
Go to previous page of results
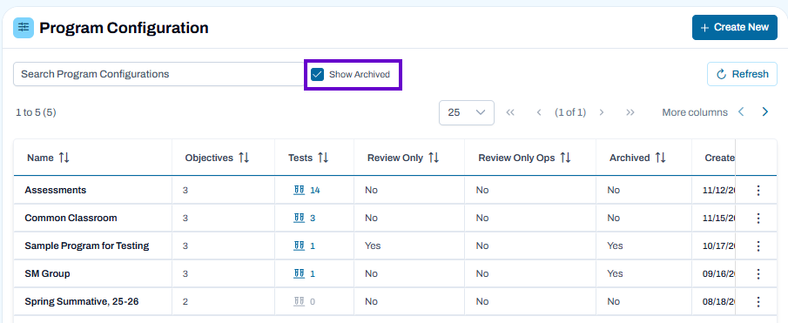539,112
